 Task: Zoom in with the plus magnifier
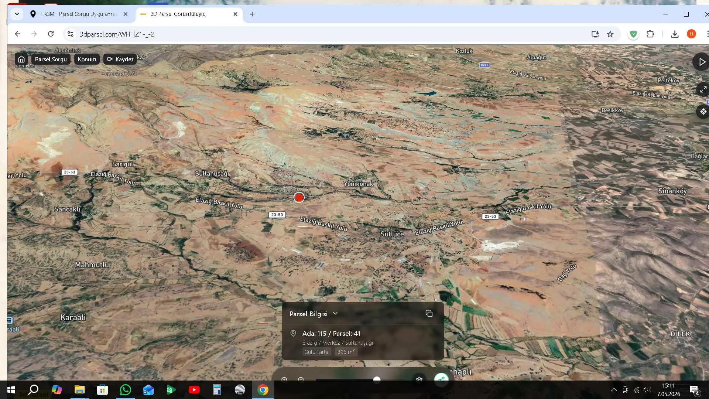tap(284, 379)
